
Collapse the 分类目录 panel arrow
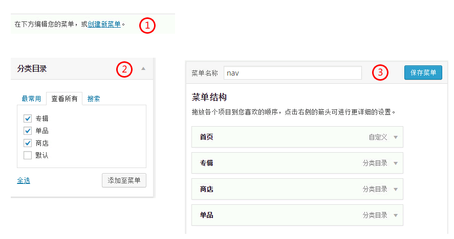click(144, 68)
